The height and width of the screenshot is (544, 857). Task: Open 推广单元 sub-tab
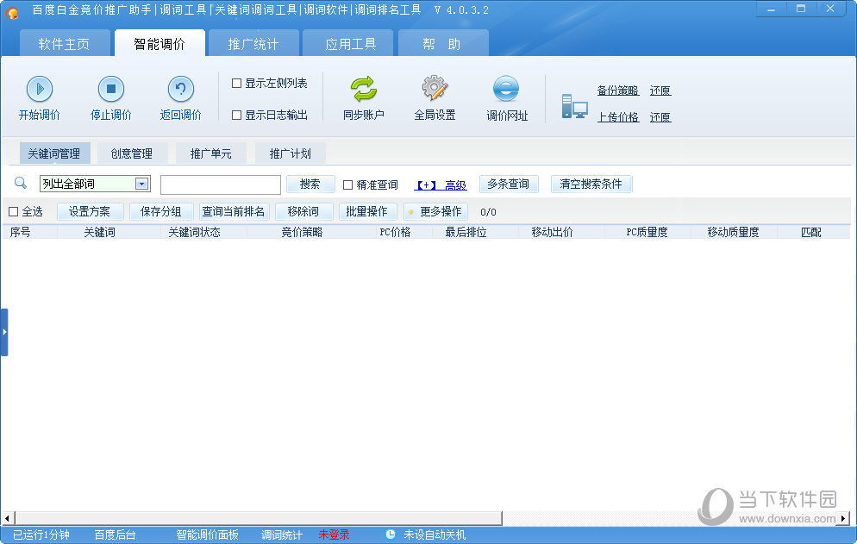pos(211,153)
